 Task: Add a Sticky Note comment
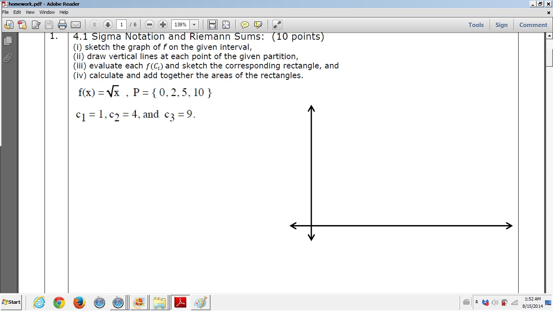tap(245, 25)
